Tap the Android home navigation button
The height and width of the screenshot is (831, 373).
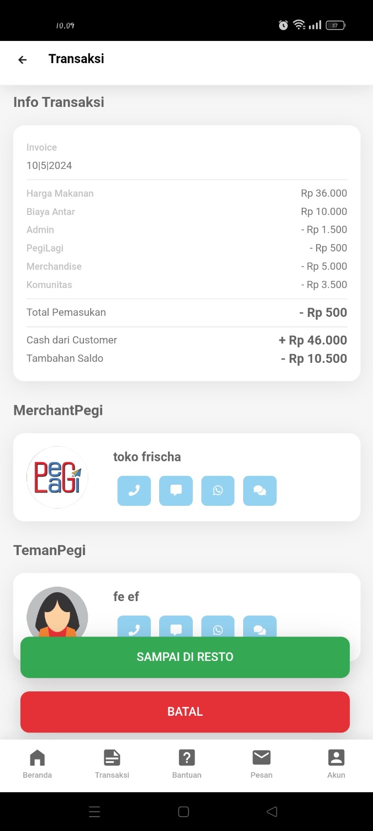click(183, 812)
